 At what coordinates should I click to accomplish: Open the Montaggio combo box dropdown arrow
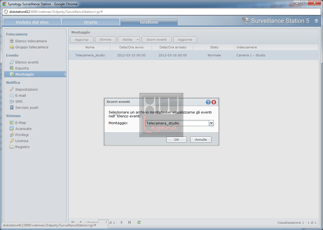[211, 123]
